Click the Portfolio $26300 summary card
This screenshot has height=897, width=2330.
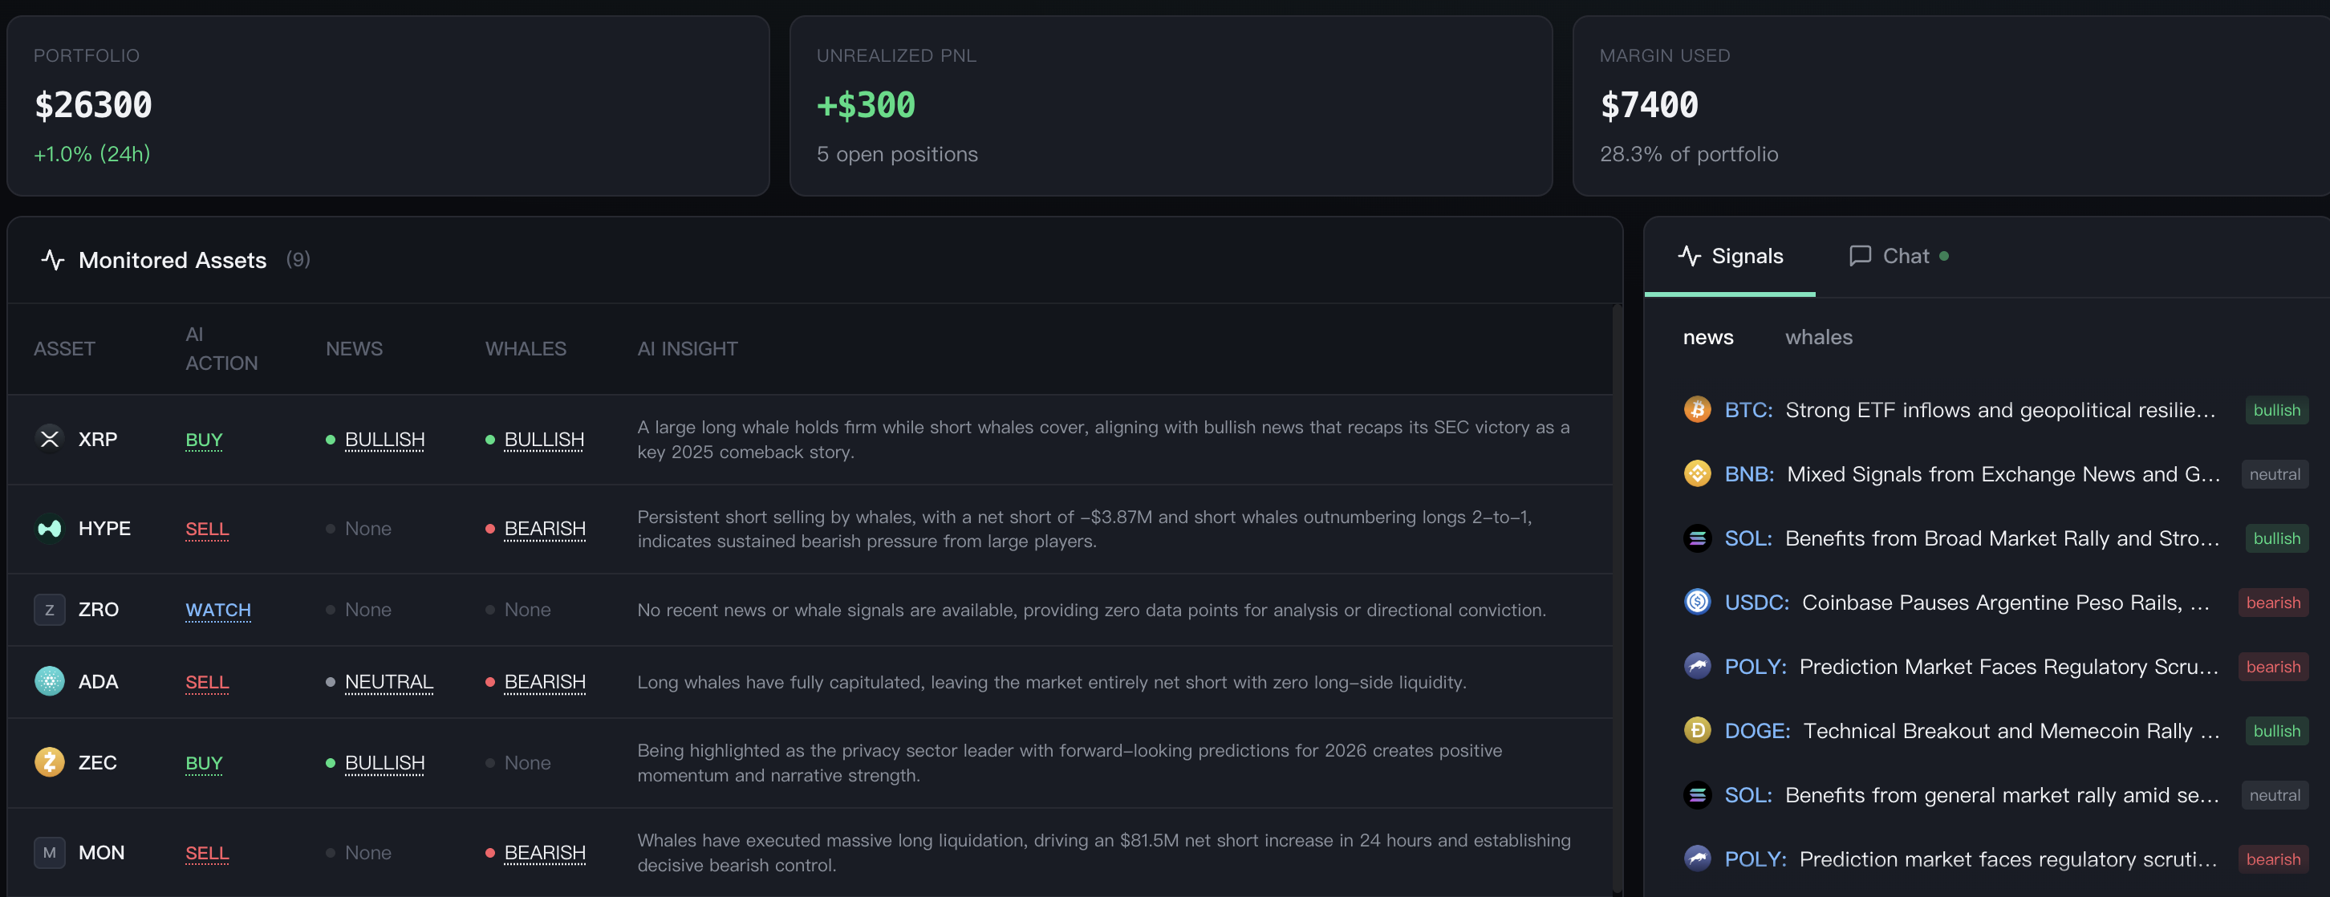point(388,105)
